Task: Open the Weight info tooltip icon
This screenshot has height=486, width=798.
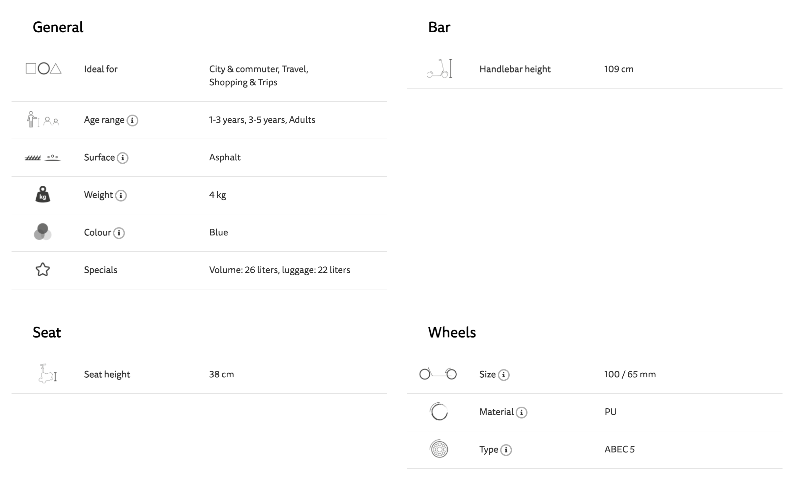Action: tap(121, 196)
